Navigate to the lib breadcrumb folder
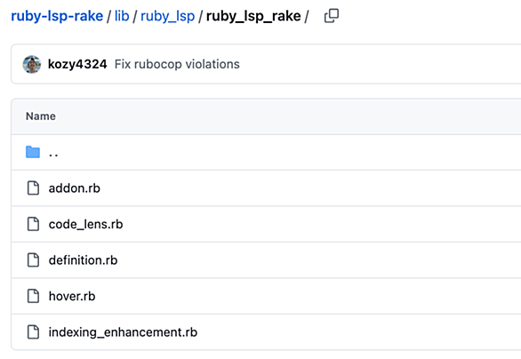Screen dimensions: 521x359 click(x=122, y=16)
